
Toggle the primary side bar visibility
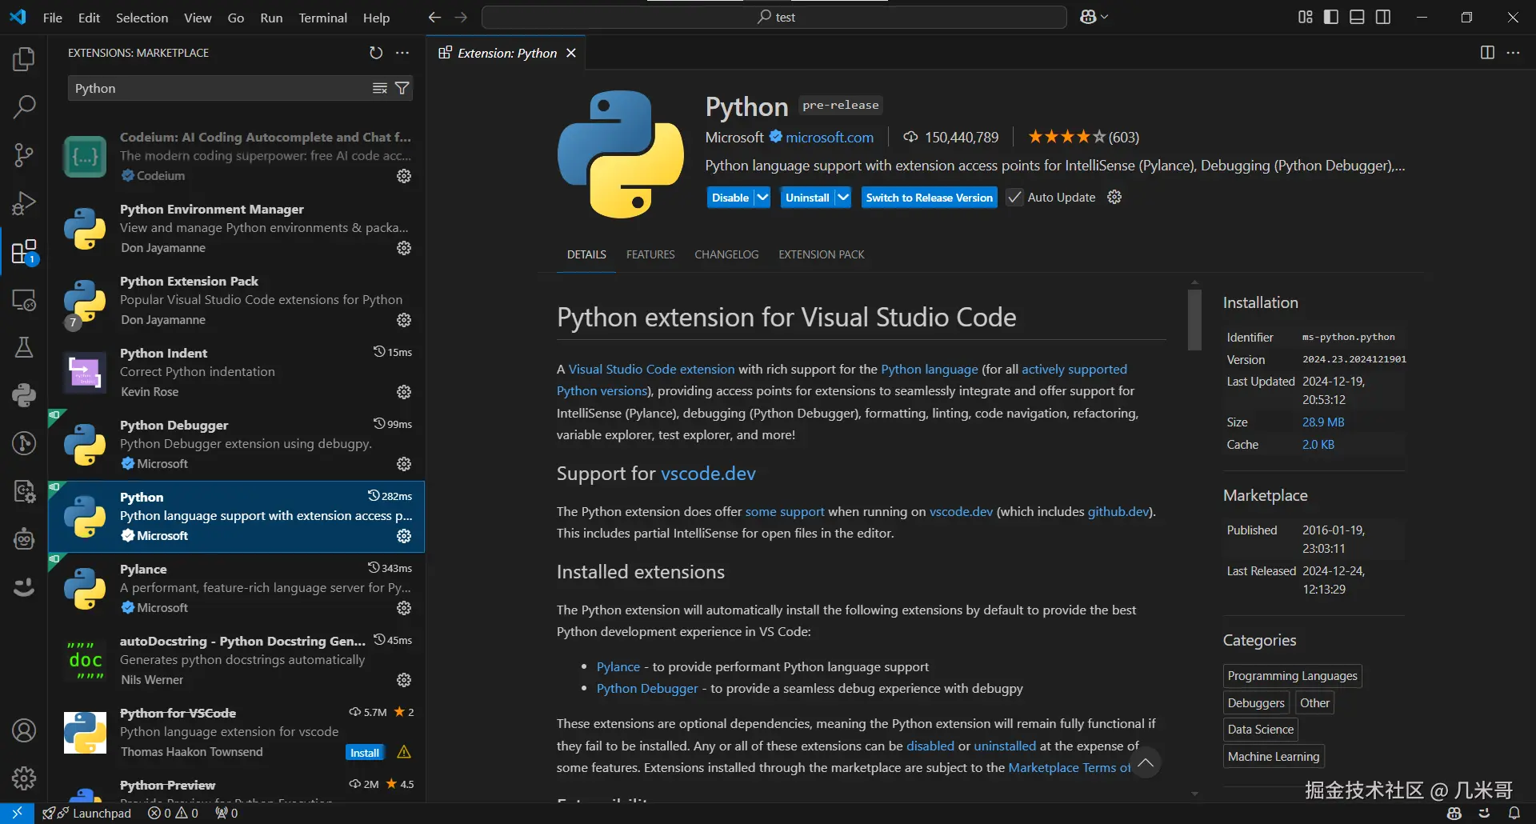tap(1330, 16)
